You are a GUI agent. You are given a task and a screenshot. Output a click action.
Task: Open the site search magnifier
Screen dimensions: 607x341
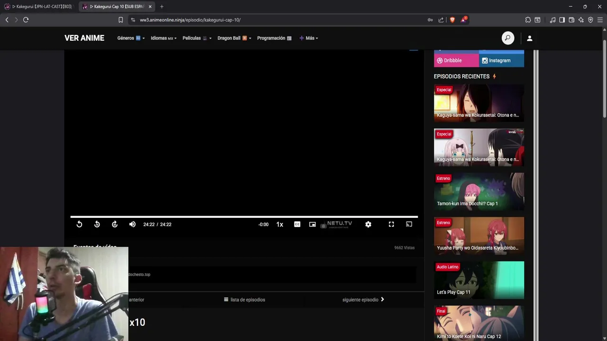click(508, 38)
